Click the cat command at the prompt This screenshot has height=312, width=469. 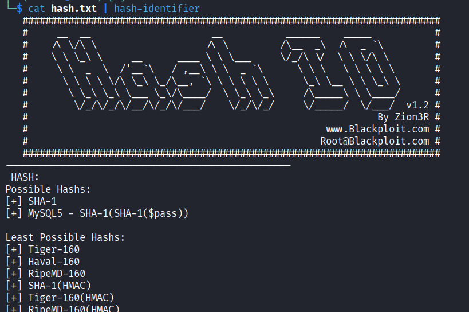(x=37, y=8)
